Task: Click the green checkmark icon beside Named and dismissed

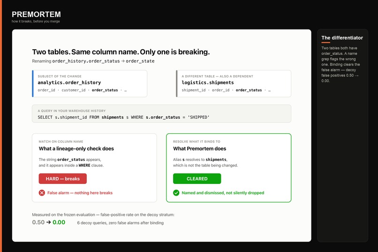Action: 176,193
